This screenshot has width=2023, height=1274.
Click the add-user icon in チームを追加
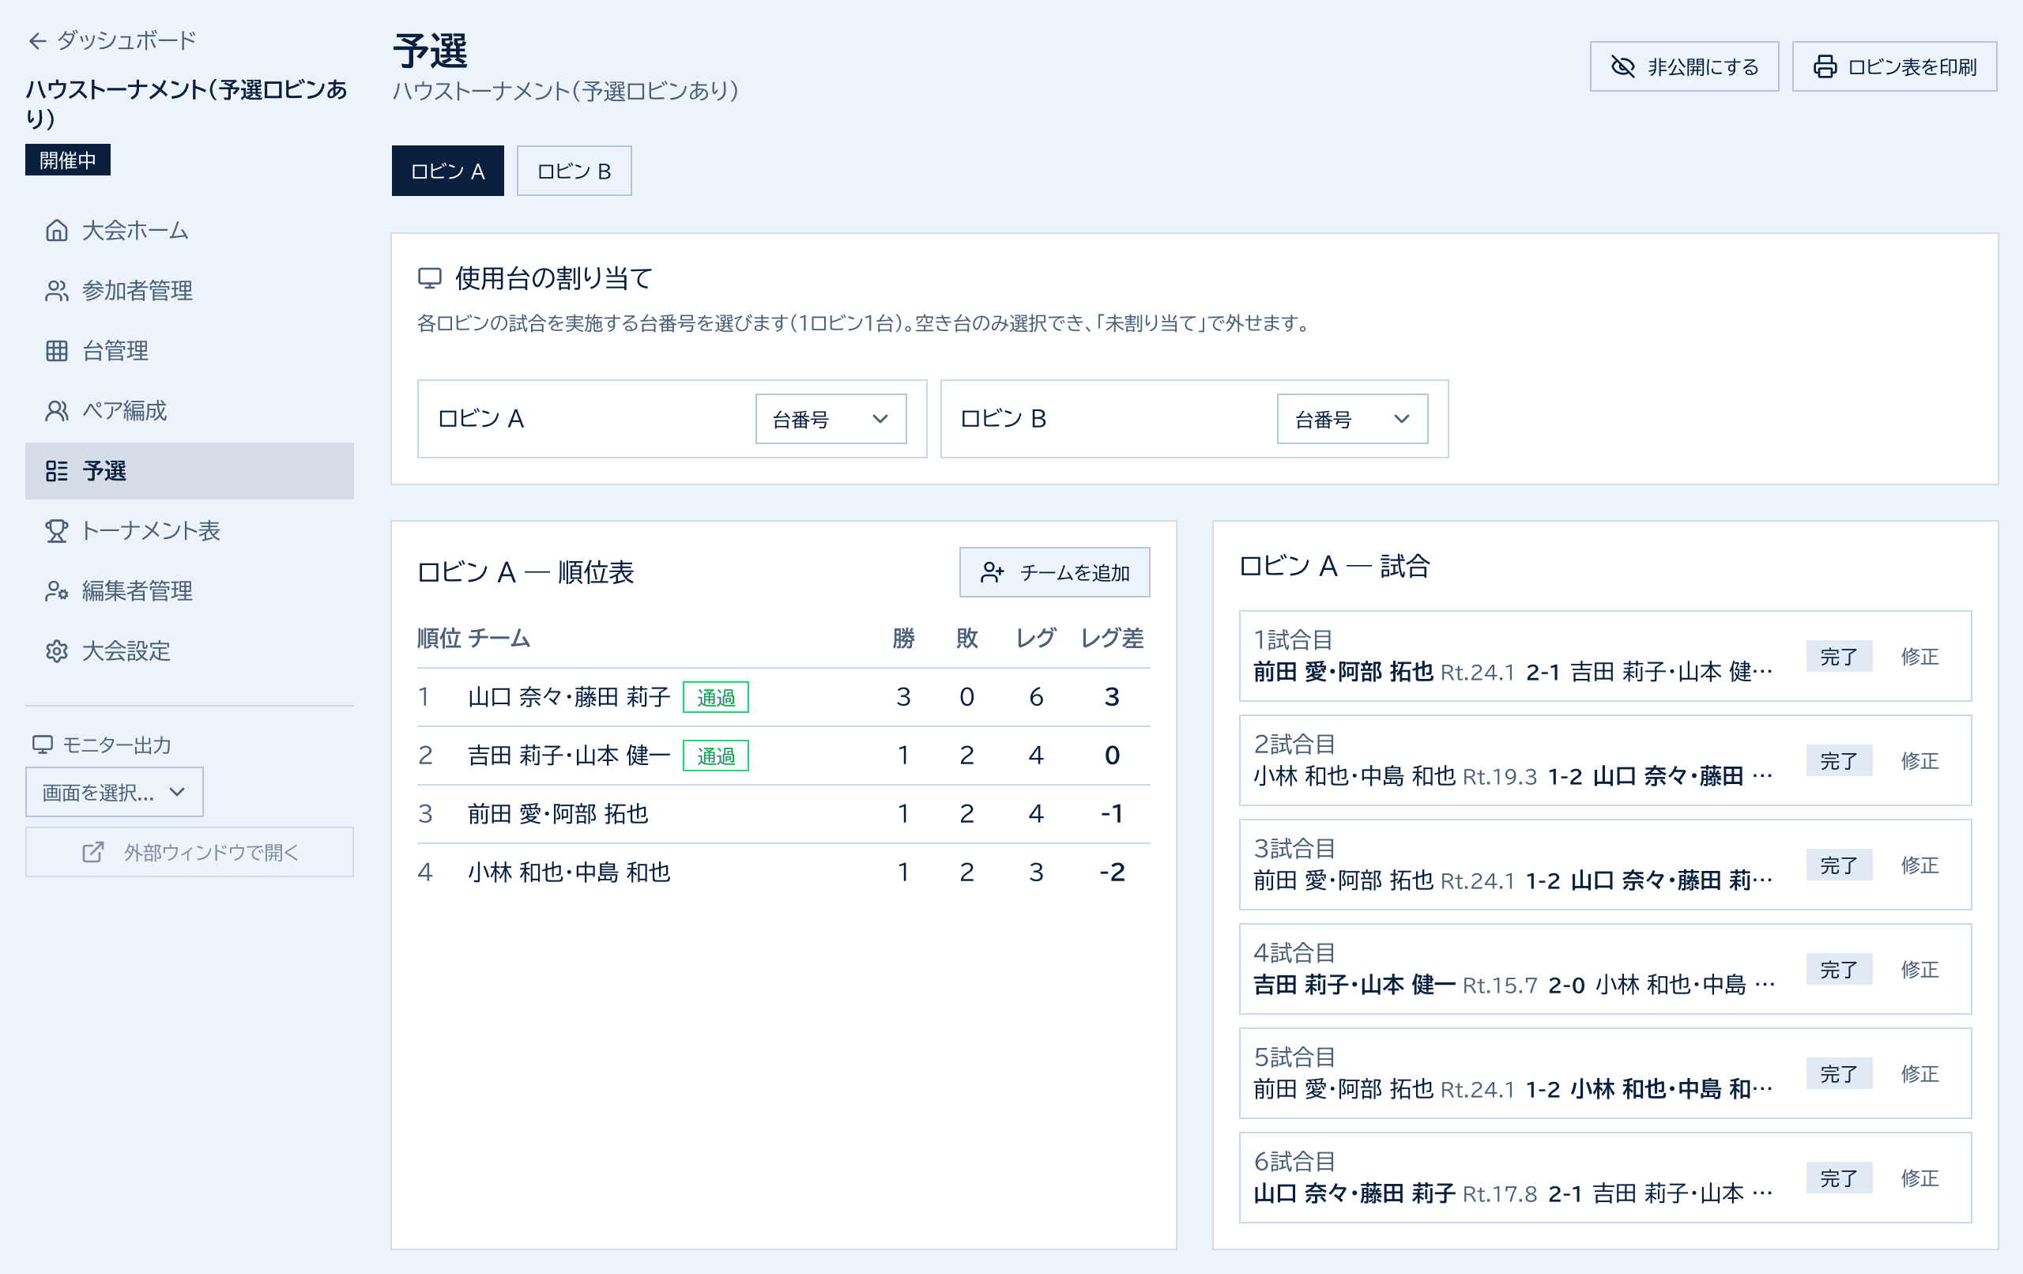pyautogui.click(x=993, y=572)
